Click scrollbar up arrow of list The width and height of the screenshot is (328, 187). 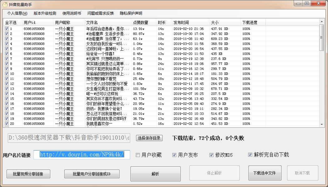pos(321,21)
